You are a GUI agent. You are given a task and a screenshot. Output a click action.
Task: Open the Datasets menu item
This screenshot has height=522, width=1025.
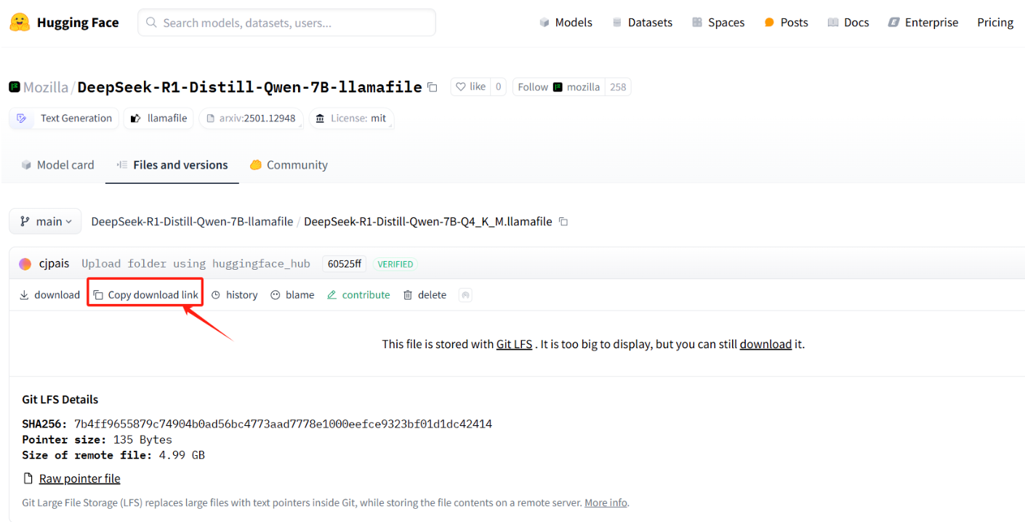click(x=642, y=23)
